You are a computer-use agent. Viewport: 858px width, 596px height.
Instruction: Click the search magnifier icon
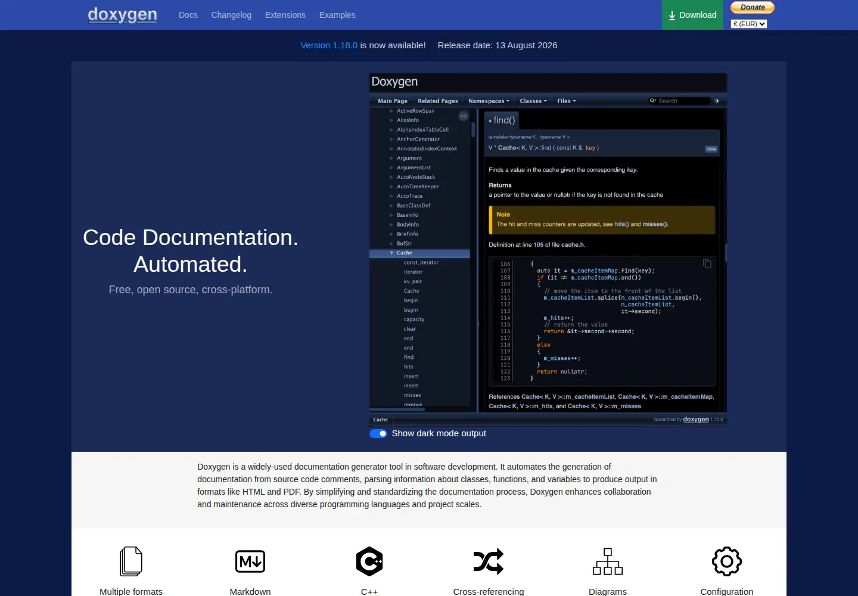click(652, 101)
